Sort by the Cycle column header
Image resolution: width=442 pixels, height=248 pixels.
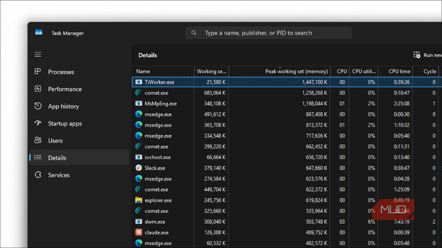pyautogui.click(x=426, y=71)
